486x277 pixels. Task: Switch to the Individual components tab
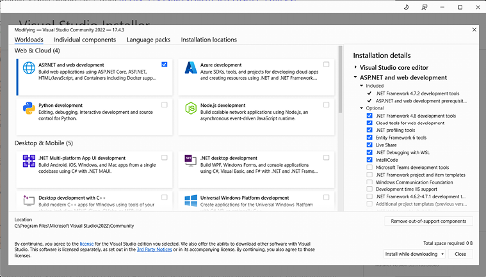85,40
